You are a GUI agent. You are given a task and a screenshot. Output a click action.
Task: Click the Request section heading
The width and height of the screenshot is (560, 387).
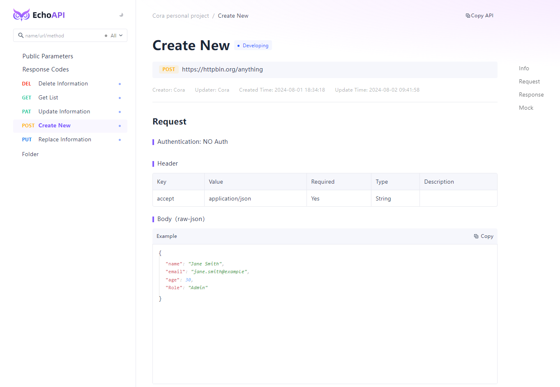click(169, 122)
